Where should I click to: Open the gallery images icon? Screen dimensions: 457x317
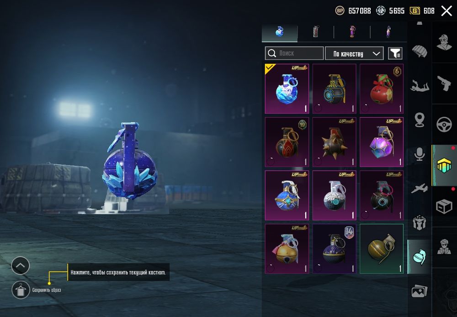click(420, 291)
